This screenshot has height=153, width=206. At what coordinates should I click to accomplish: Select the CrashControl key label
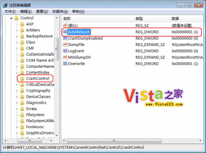click(x=37, y=79)
